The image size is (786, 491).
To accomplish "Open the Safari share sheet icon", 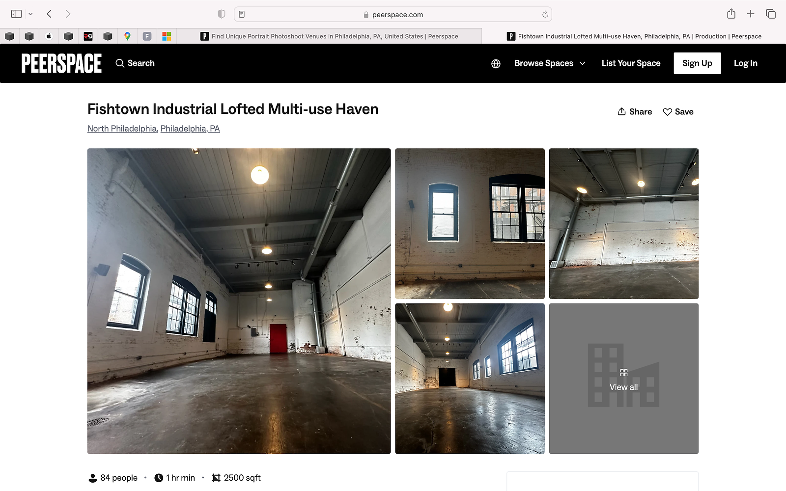I will (x=731, y=14).
